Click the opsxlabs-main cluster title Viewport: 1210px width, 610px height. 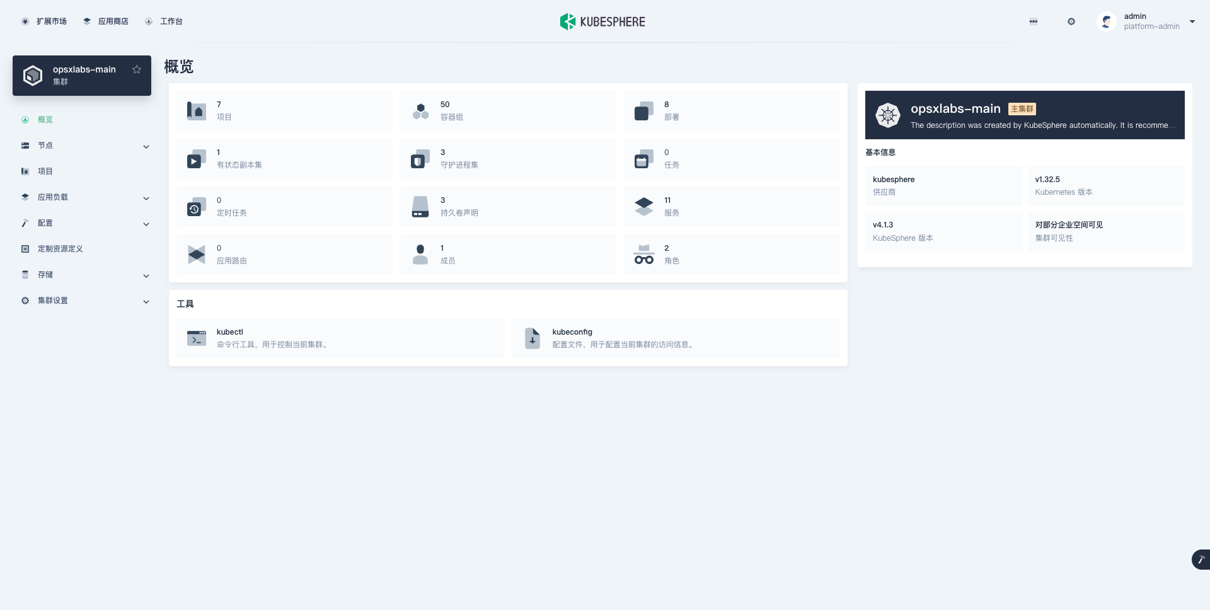coord(955,108)
